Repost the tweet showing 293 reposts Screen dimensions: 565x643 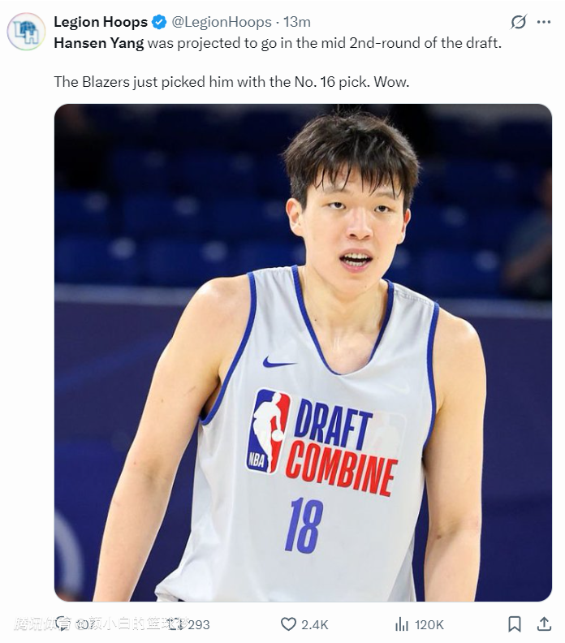pyautogui.click(x=179, y=624)
